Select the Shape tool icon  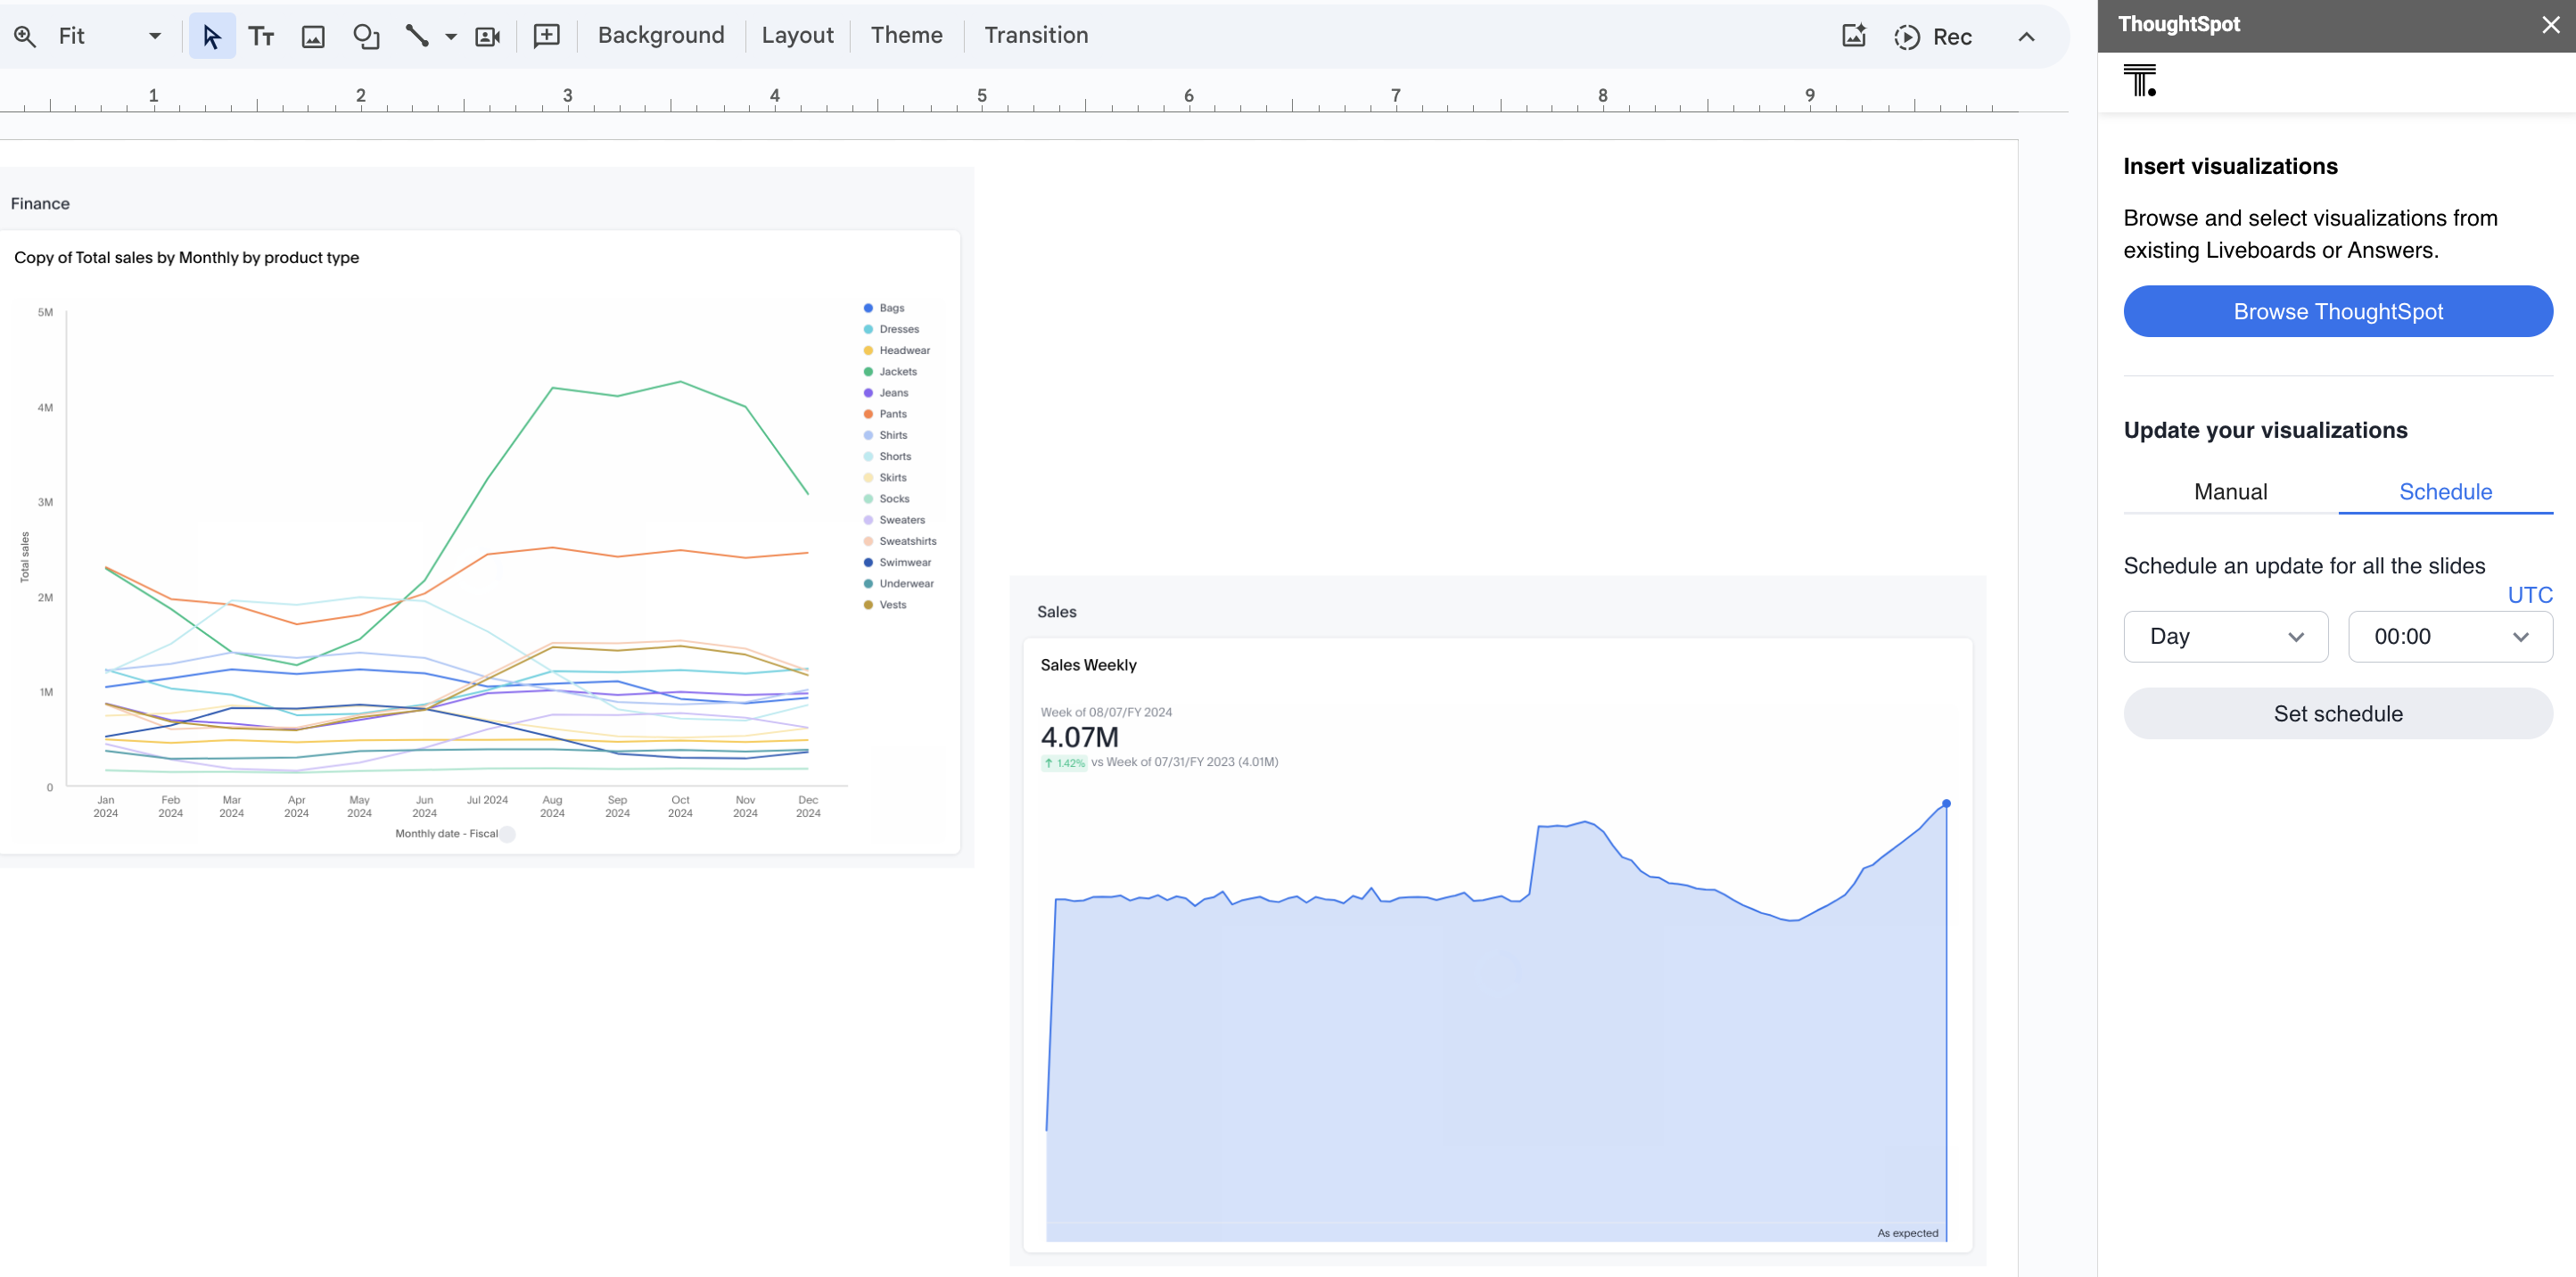pyautogui.click(x=366, y=36)
